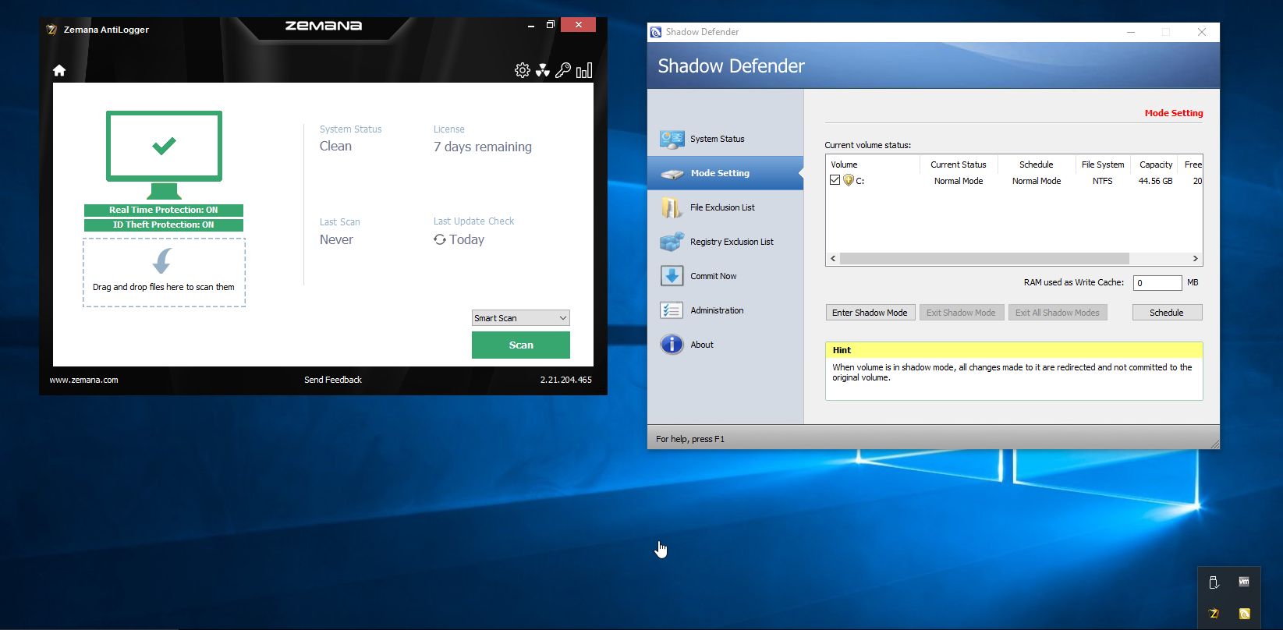Click the Mode Setting drive icon
This screenshot has height=630, width=1283.
coord(672,173)
